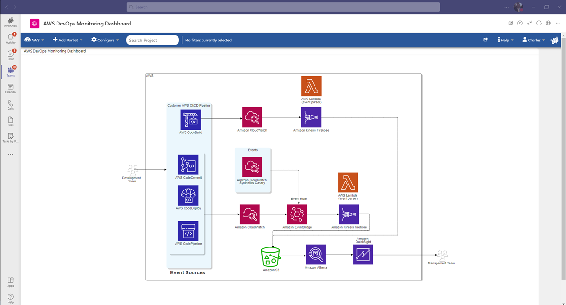566x305 pixels.
Task: Click the top AWS Lambda event parser icon
Action: tap(311, 86)
